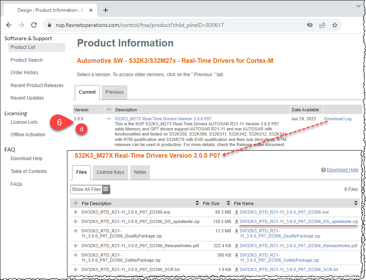Click the 3.0.0 version cell
Viewport: 366px width, 280px height.
[x=78, y=119]
